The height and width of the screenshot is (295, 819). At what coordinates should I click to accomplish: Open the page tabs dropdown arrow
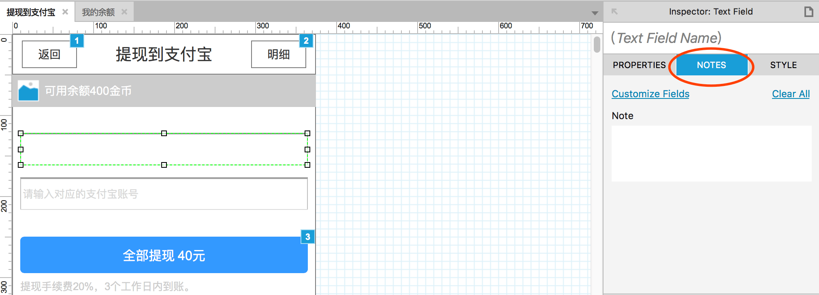tap(595, 13)
